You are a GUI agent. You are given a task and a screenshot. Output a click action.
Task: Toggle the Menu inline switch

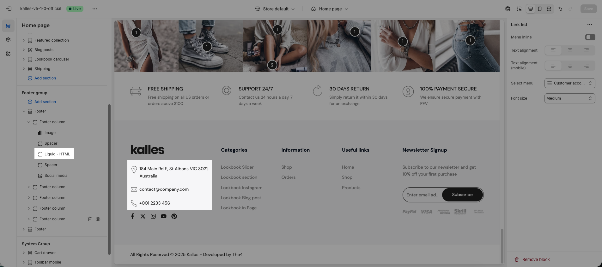590,37
